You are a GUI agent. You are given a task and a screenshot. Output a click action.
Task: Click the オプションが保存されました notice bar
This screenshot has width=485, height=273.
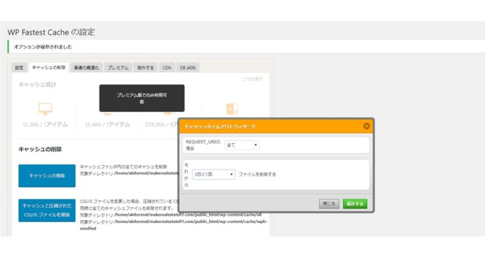pos(133,47)
